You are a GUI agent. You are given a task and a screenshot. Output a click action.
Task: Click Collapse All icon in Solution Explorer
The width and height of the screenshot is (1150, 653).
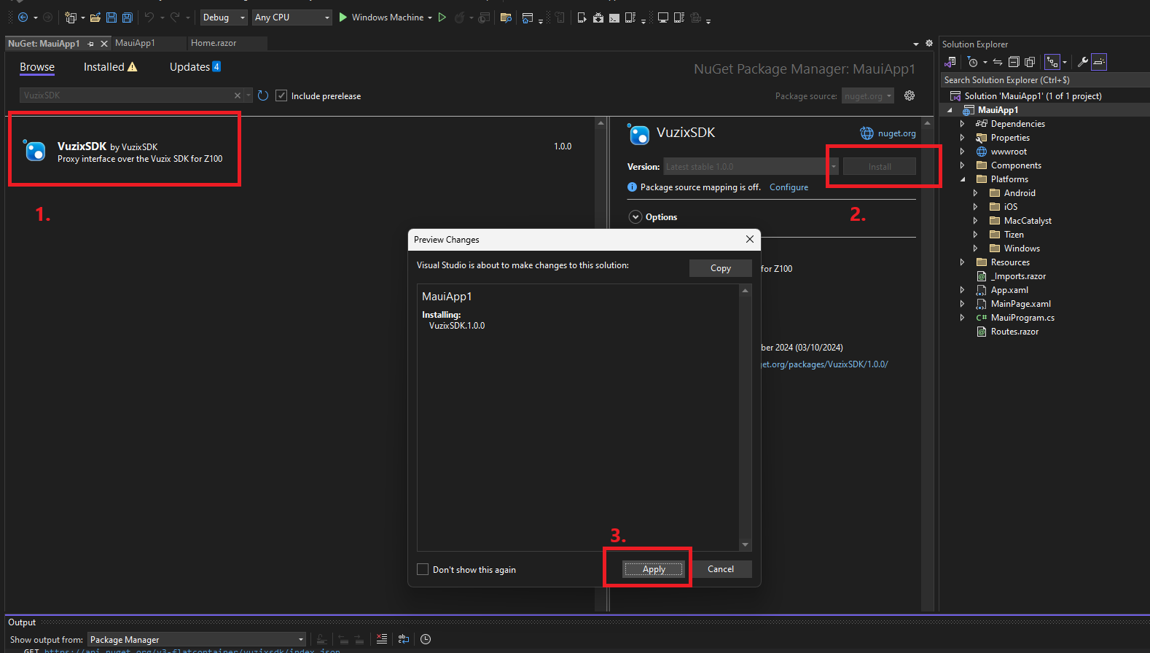point(1014,62)
